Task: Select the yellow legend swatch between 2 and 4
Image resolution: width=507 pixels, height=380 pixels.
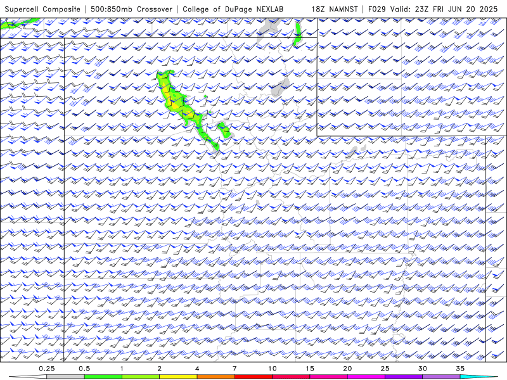Action: [x=178, y=377]
